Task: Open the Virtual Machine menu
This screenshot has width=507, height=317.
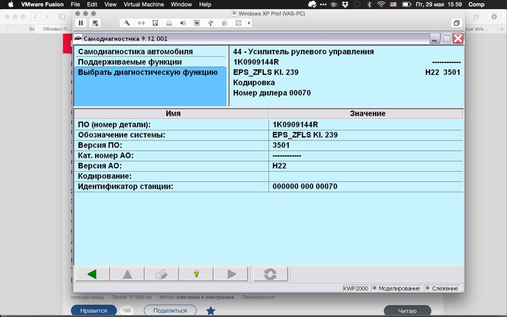Action: [144, 5]
